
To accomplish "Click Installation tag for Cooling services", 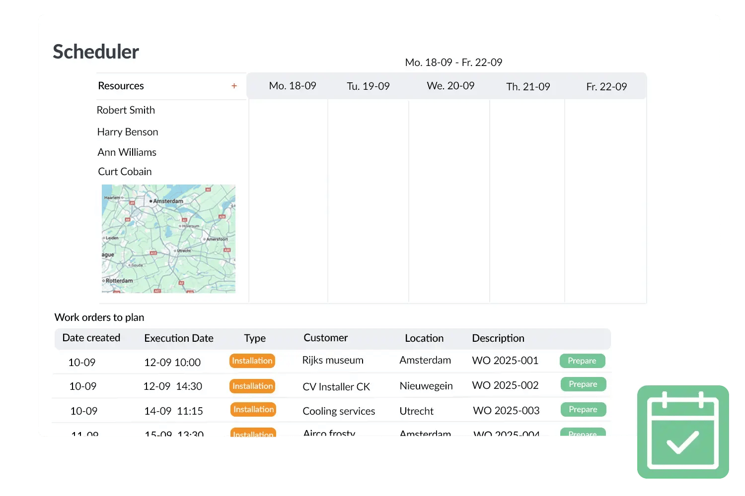I will 253,410.
